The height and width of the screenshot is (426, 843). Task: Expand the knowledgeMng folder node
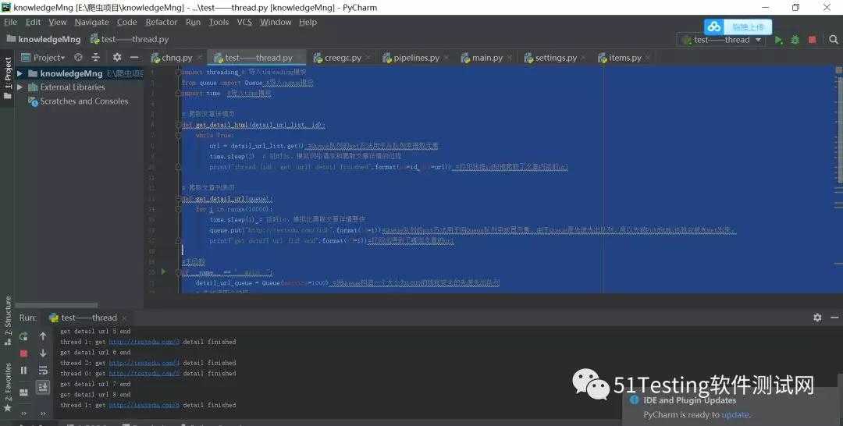tap(20, 73)
